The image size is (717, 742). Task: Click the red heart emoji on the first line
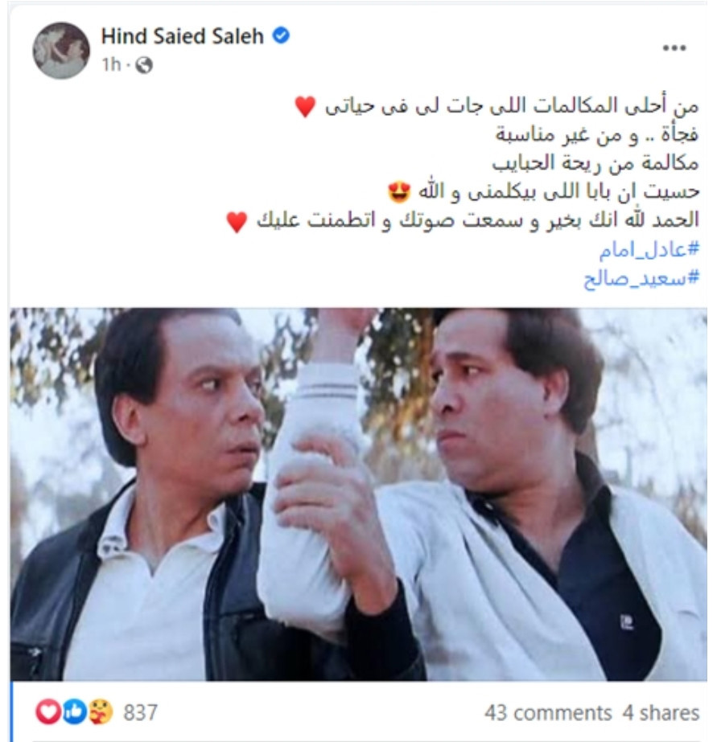tap(305, 106)
